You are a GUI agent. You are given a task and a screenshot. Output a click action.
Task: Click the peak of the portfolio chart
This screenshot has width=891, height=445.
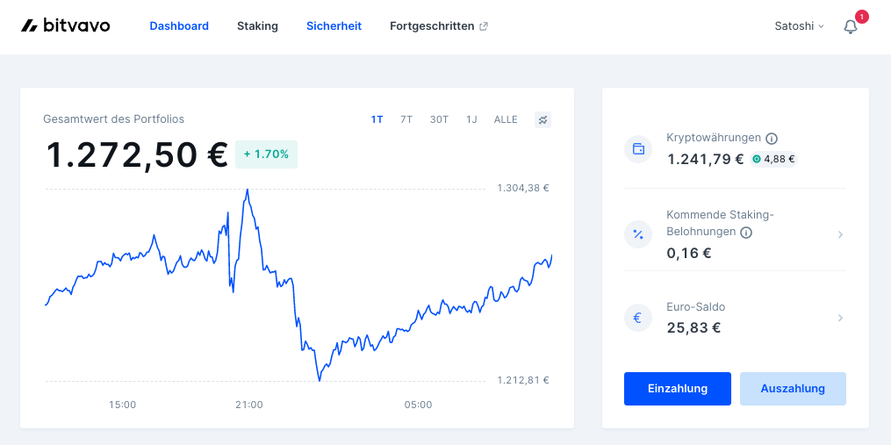(248, 190)
